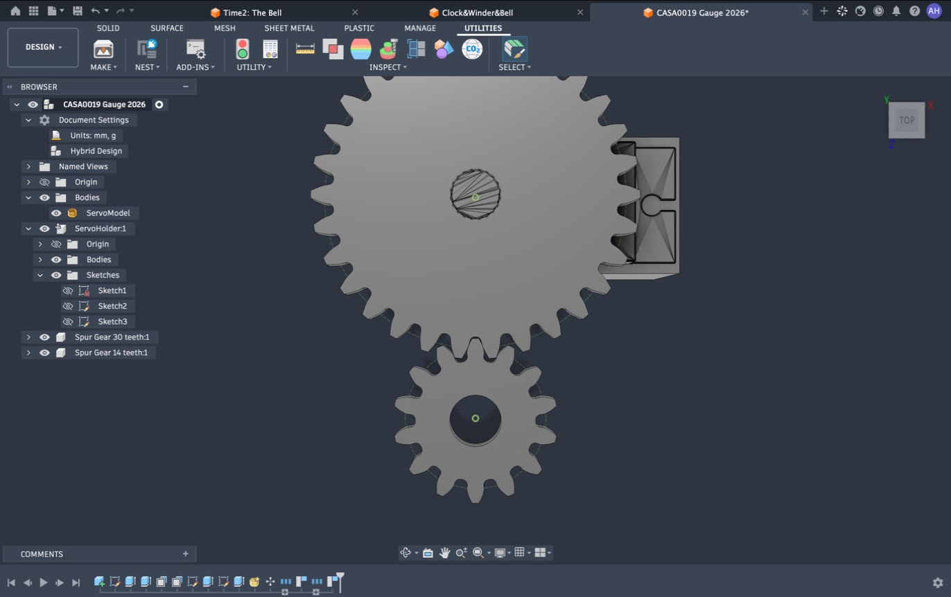Open the DESIGN workspace dropdown
The image size is (951, 597).
pyautogui.click(x=43, y=47)
